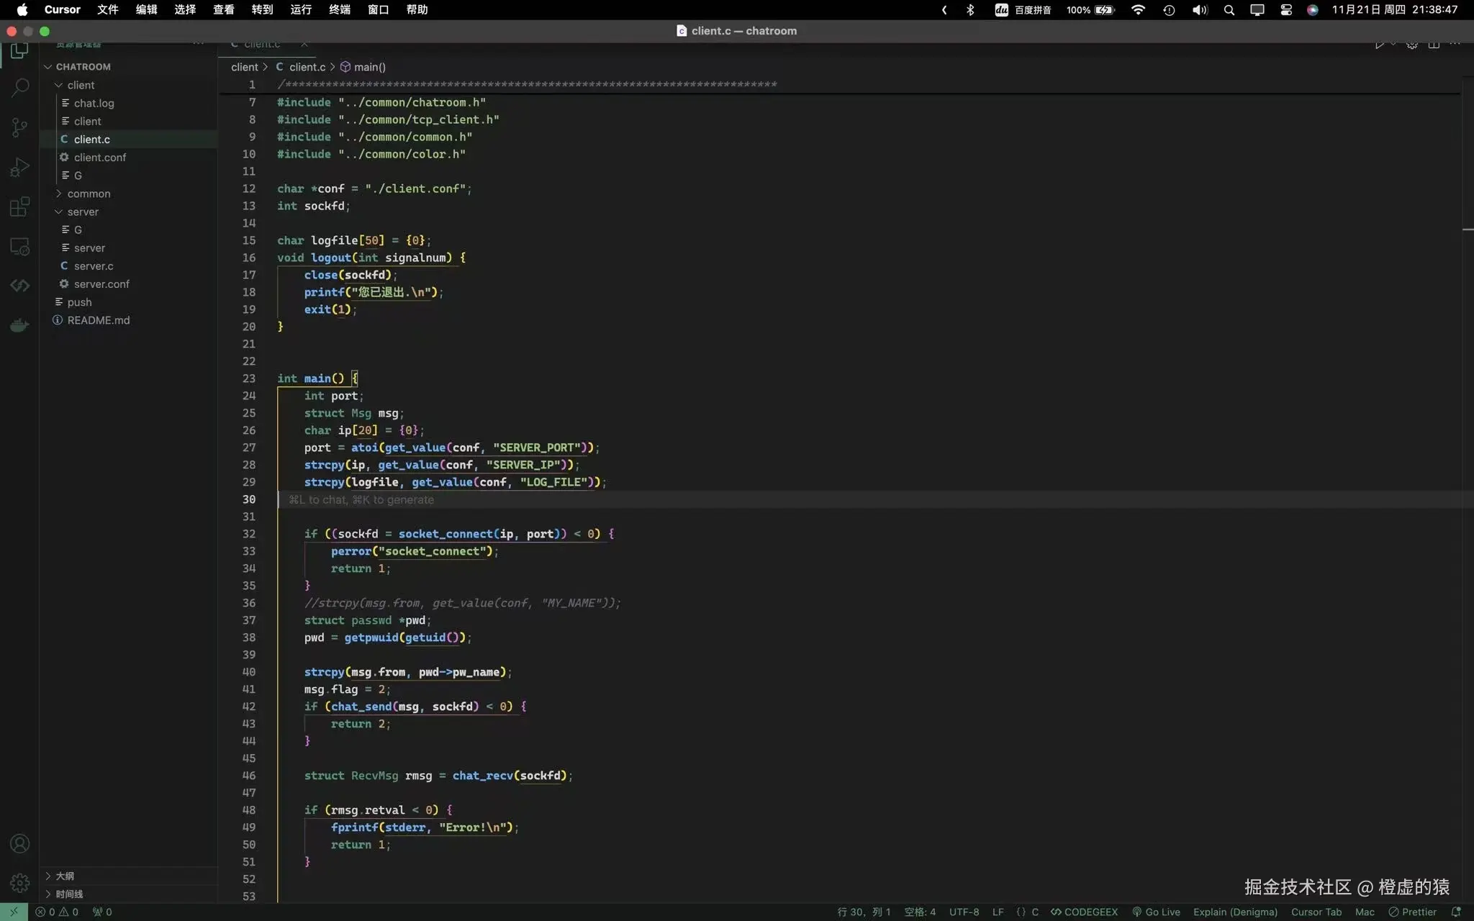1474x921 pixels.
Task: Click the notifications bell in status bar
Action: coord(1456,912)
